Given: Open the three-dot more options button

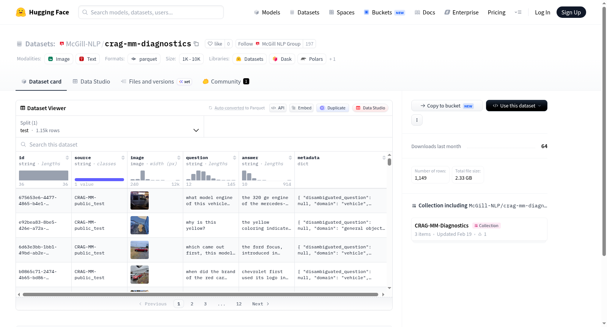Looking at the screenshot, I should click(x=417, y=120).
